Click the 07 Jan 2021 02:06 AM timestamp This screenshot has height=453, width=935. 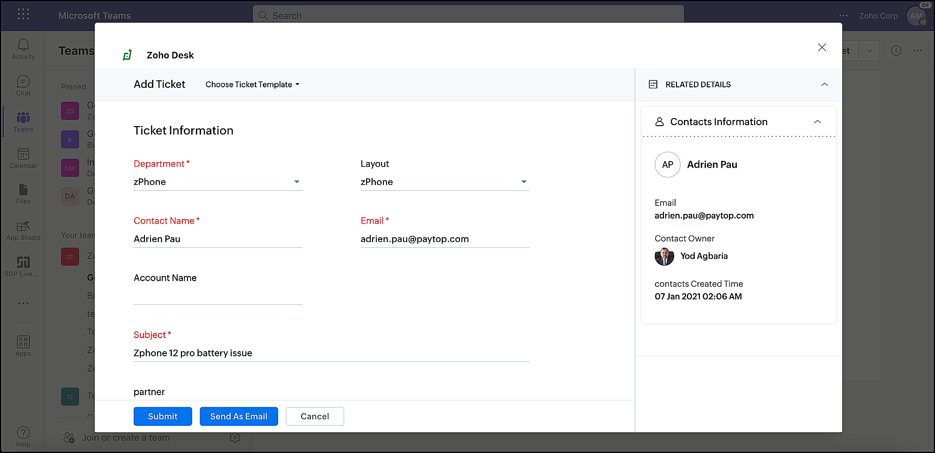(x=698, y=297)
